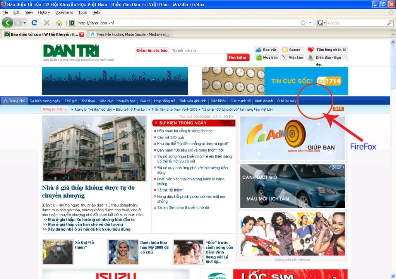Open the Nhịp sống trẻ section
This screenshot has height=279, width=396.
165,101
